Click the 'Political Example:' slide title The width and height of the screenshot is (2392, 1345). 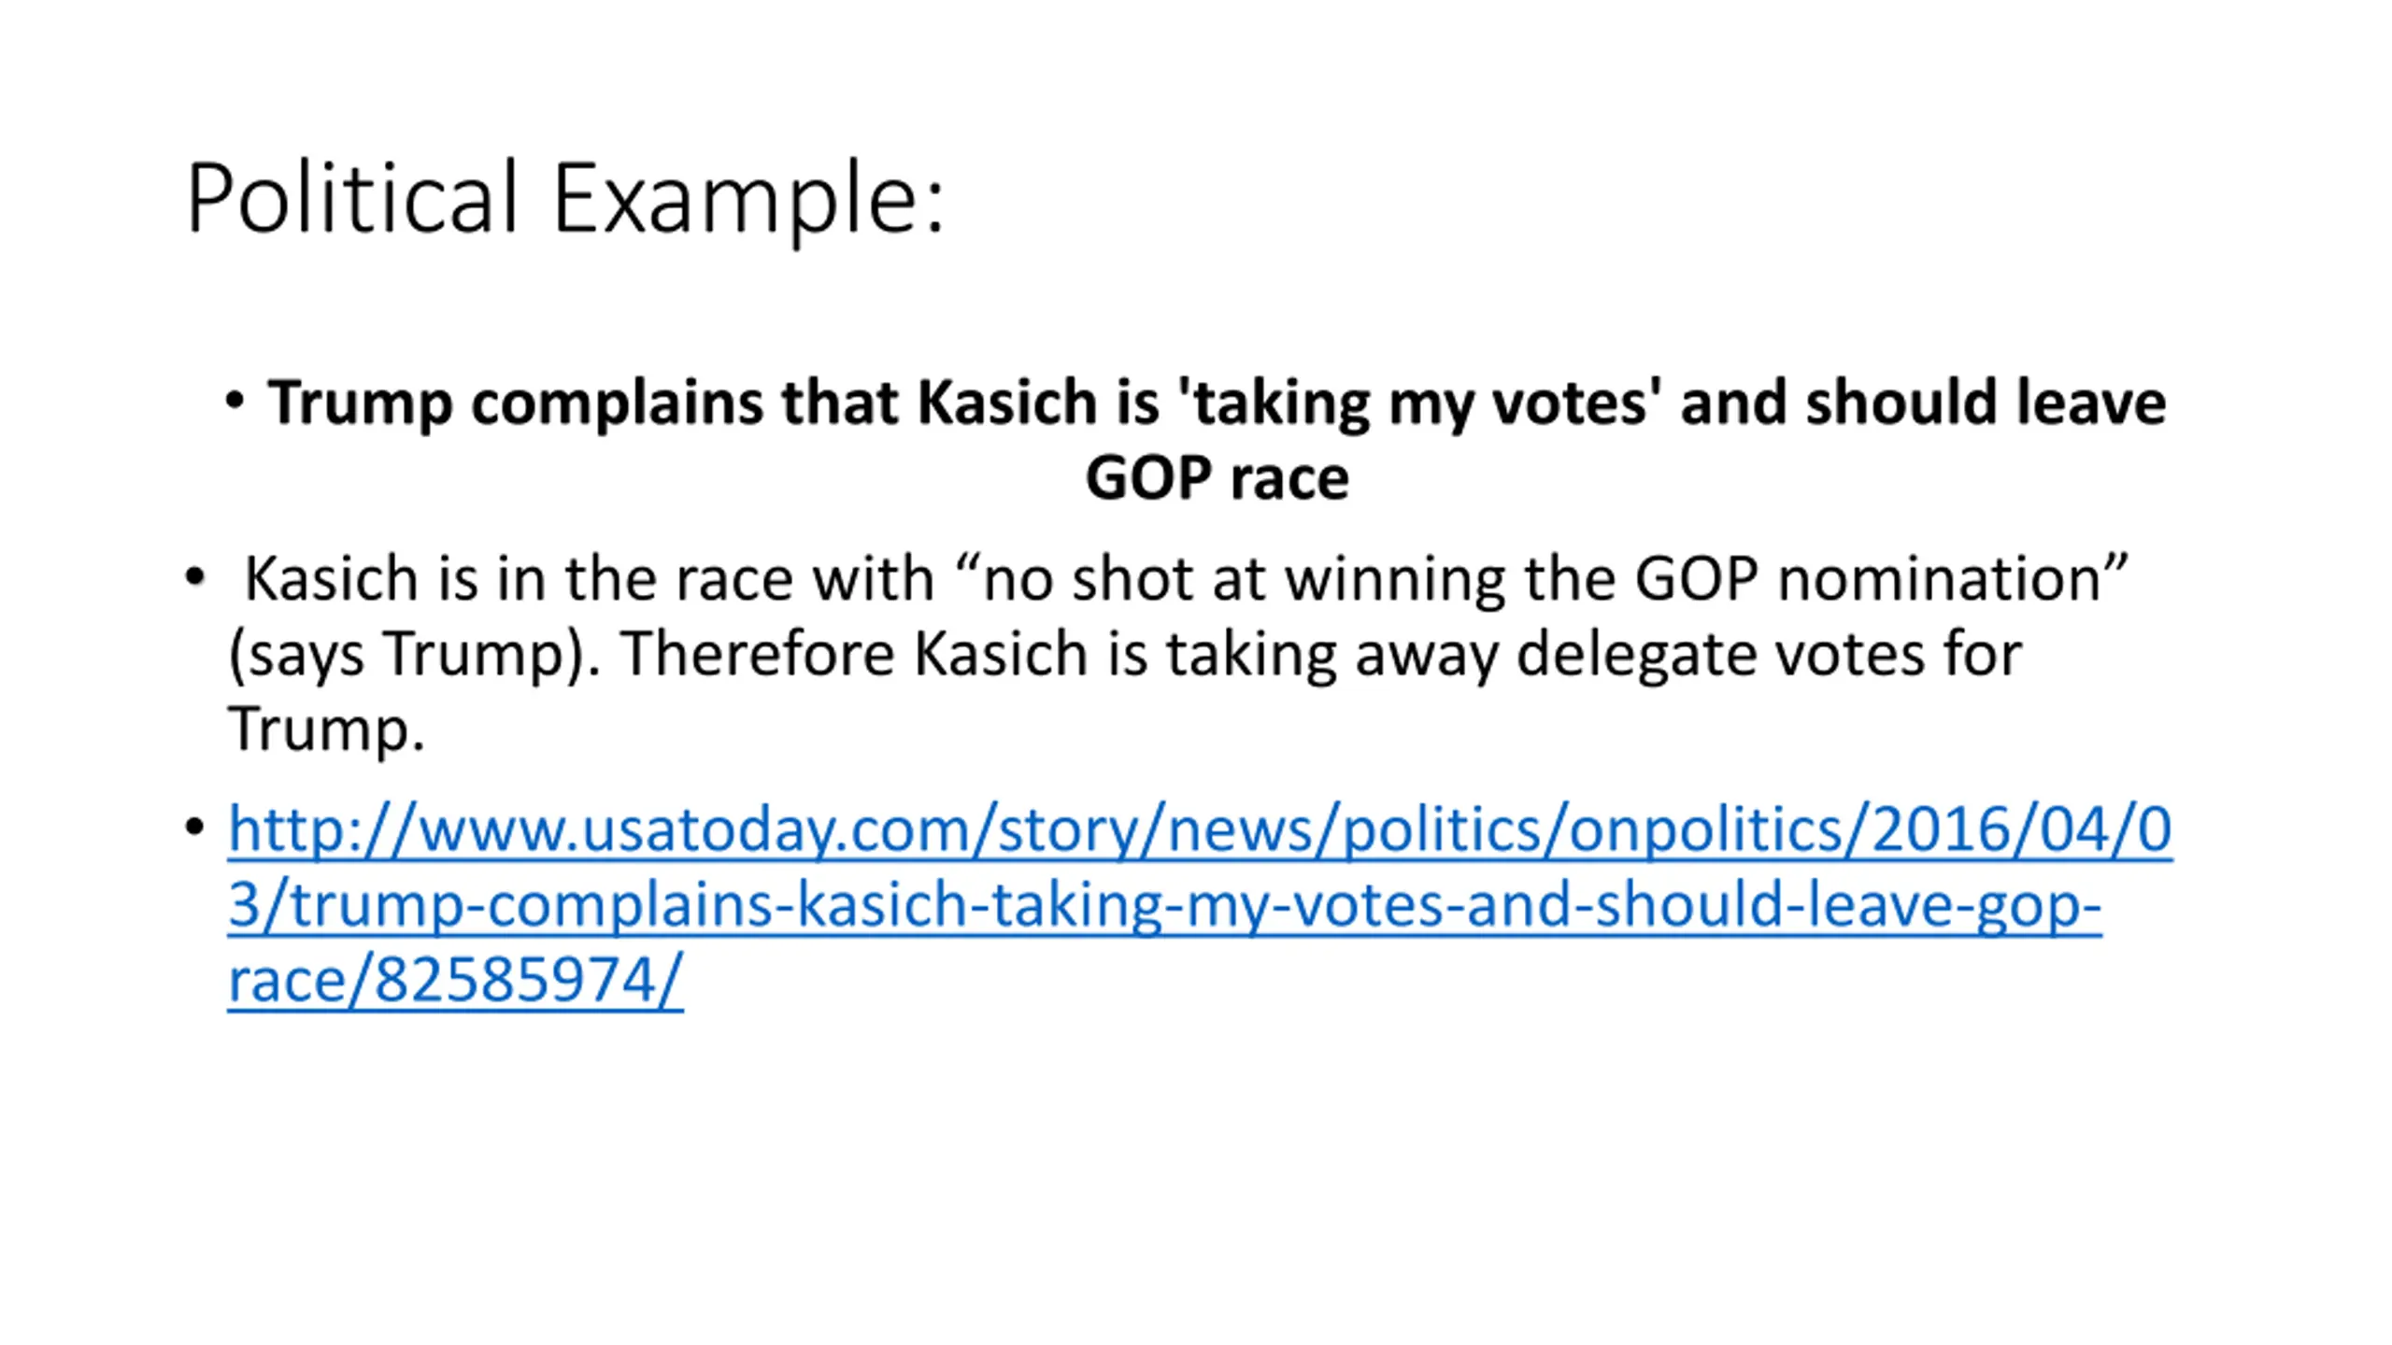click(566, 198)
